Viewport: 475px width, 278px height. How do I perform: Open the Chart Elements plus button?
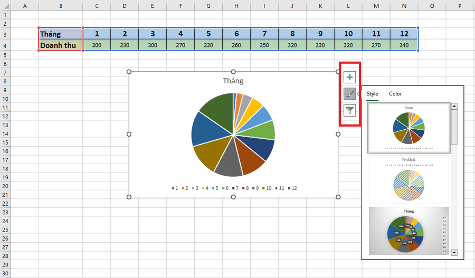[x=349, y=78]
